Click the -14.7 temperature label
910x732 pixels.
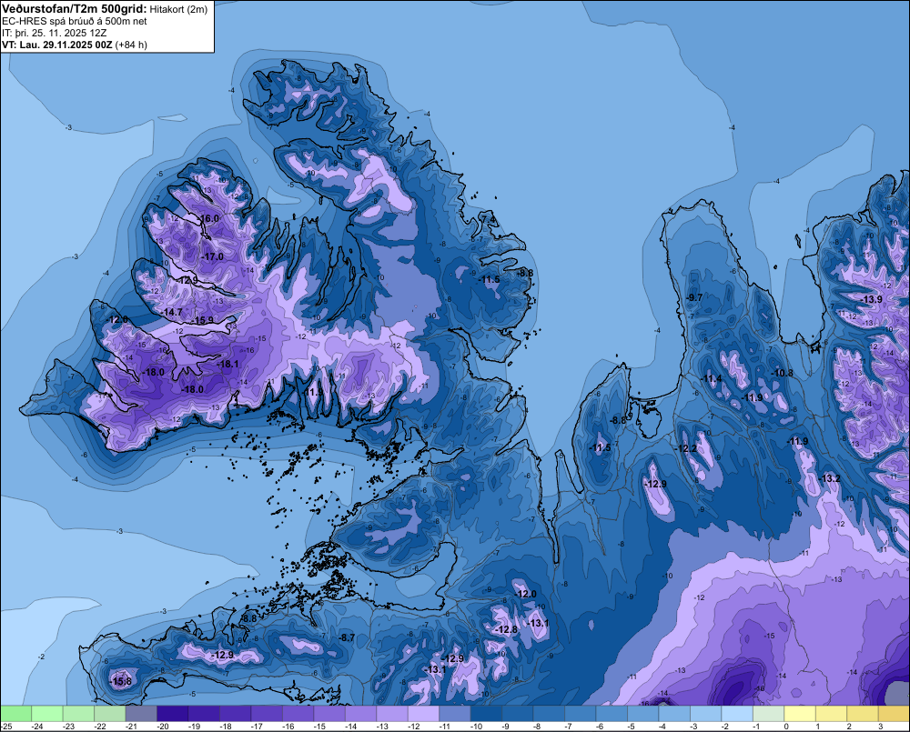pyautogui.click(x=172, y=312)
